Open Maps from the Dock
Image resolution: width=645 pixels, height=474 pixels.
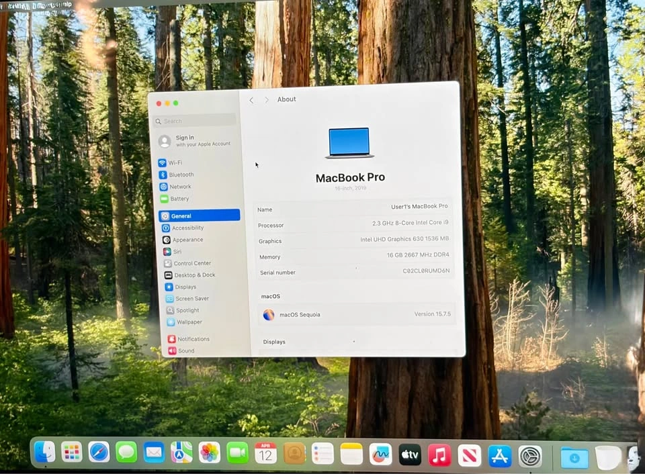pyautogui.click(x=181, y=453)
